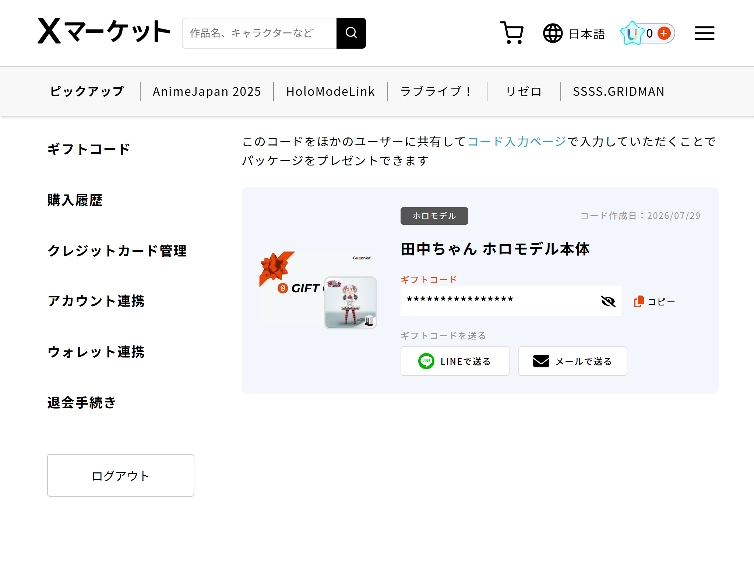Go to the ラブライブ！ tab
The width and height of the screenshot is (754, 566).
tap(437, 91)
